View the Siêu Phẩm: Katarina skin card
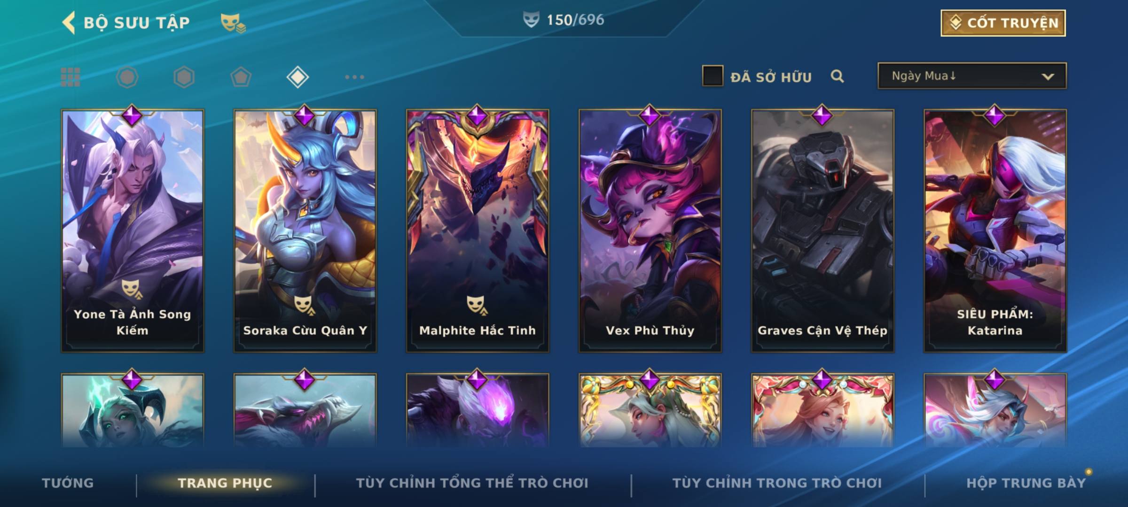The width and height of the screenshot is (1128, 507). click(x=995, y=230)
